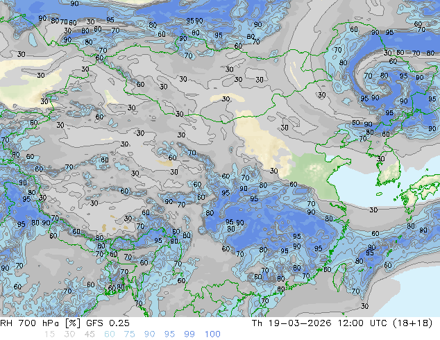
Task: Click the legend value 99
Action: coord(189,334)
